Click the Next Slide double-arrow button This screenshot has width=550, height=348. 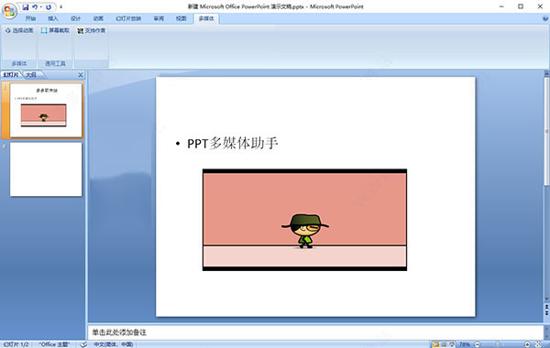pyautogui.click(x=546, y=312)
